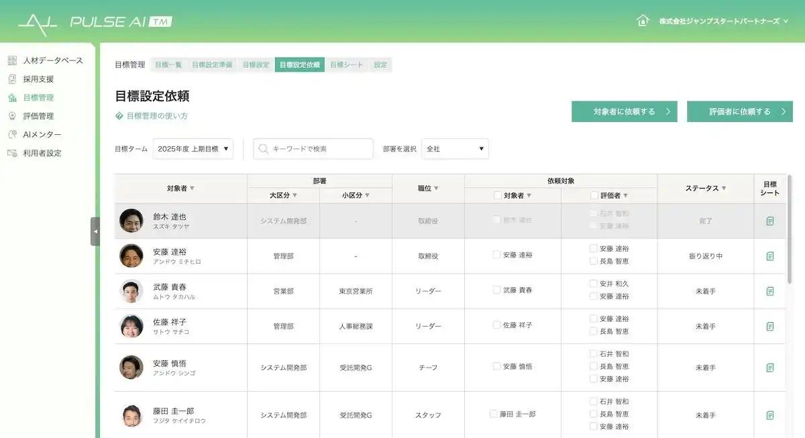
Task: Expand the 部署を選択 dropdown showing 全社
Action: [455, 149]
